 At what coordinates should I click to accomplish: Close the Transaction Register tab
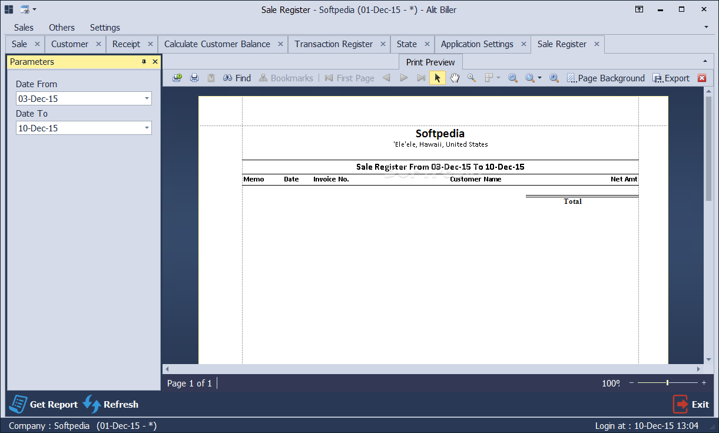(x=382, y=44)
